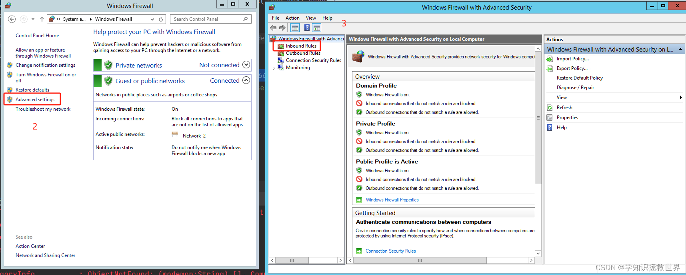Click the Outbound Rules tree icon
Image resolution: width=686 pixels, height=275 pixels.
[x=281, y=53]
